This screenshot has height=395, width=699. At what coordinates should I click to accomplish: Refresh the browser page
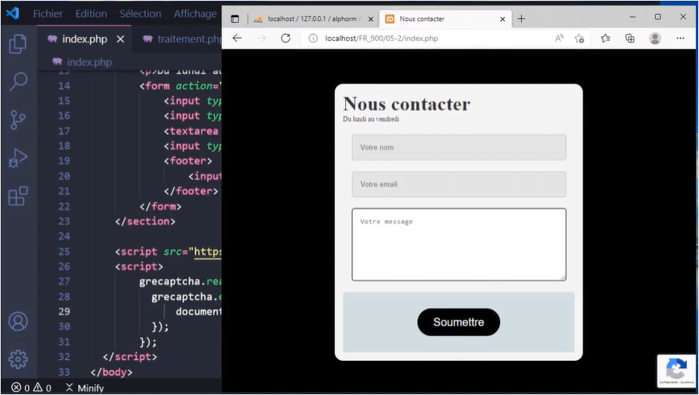tap(285, 38)
